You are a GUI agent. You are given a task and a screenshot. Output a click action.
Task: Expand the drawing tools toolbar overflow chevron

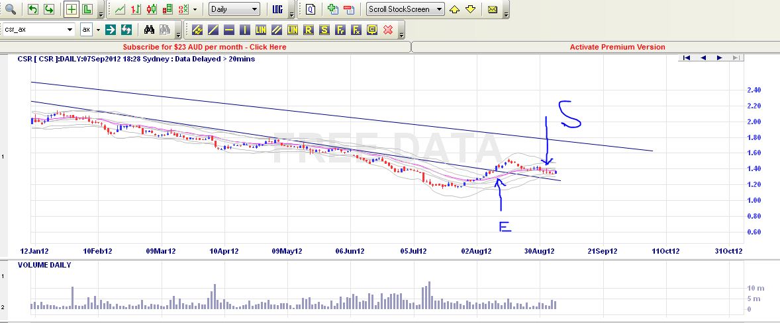pos(401,34)
